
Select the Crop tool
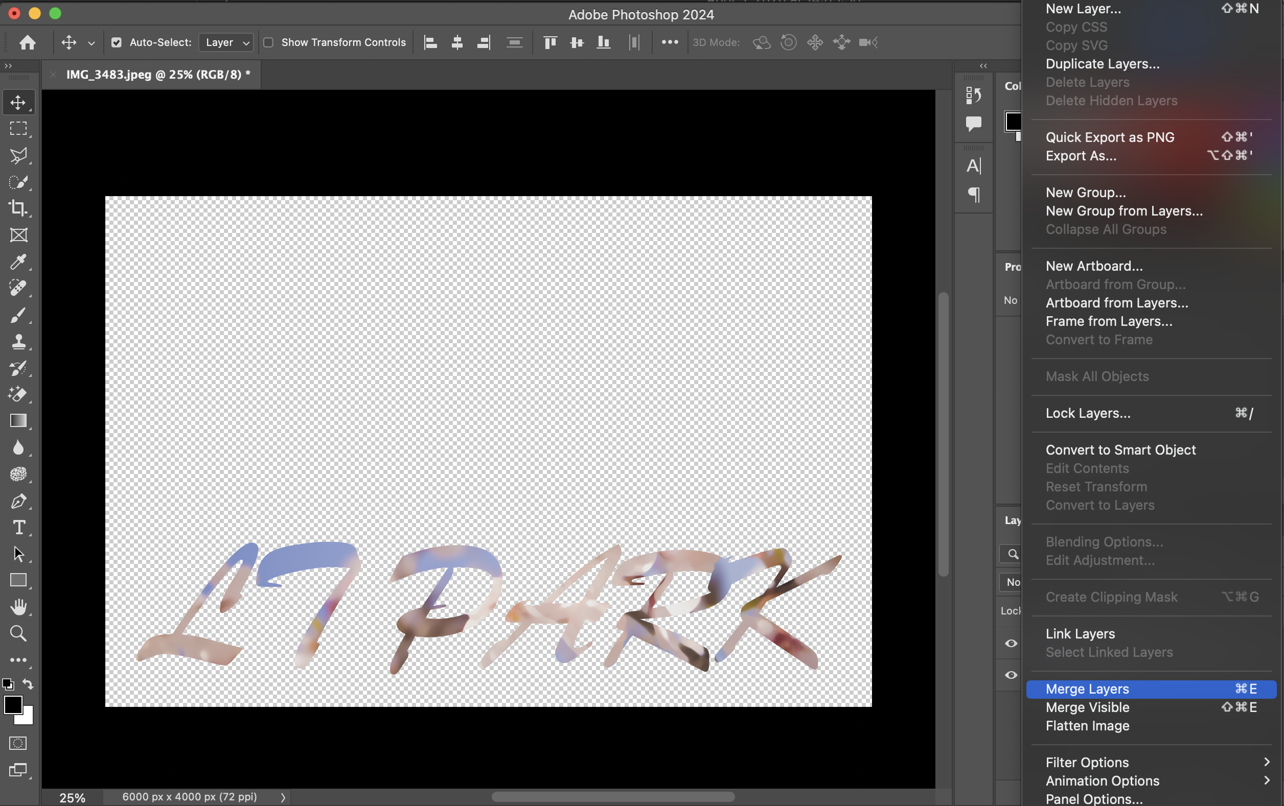pyautogui.click(x=18, y=208)
